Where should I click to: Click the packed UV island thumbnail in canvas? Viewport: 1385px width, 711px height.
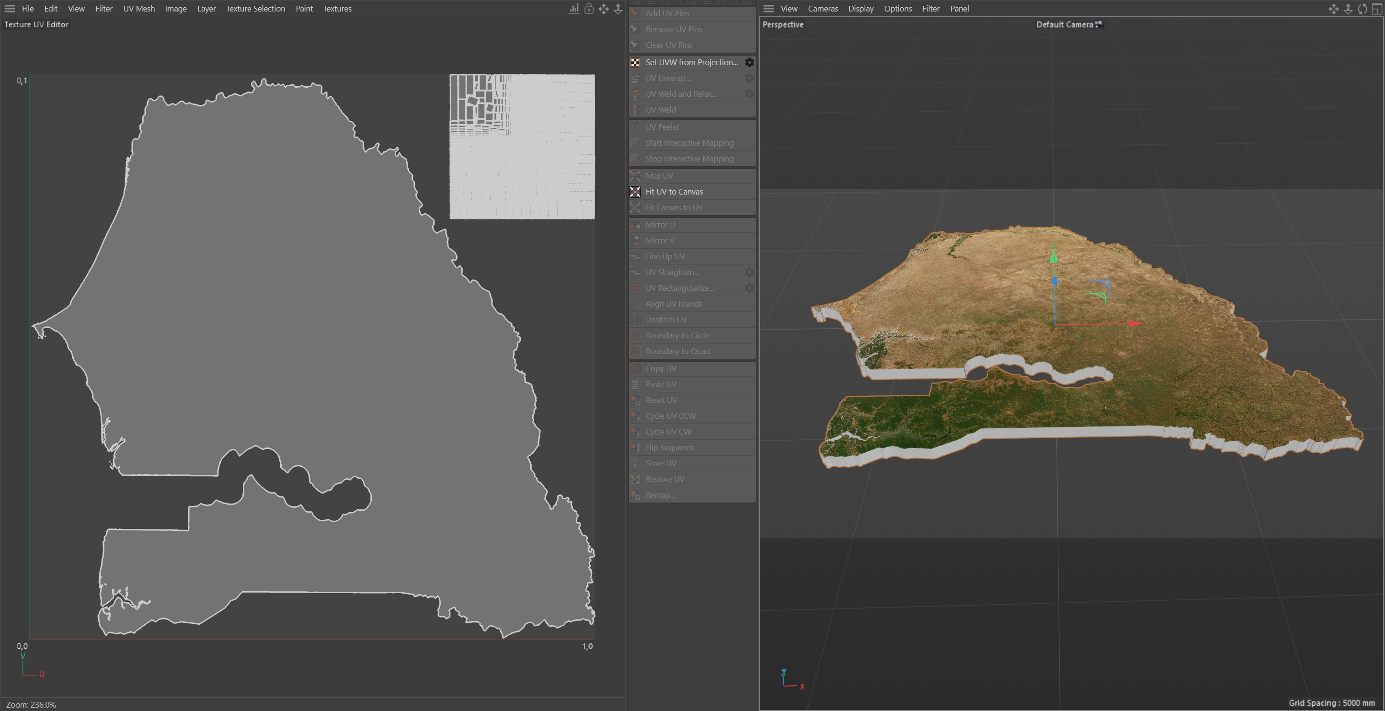[522, 146]
